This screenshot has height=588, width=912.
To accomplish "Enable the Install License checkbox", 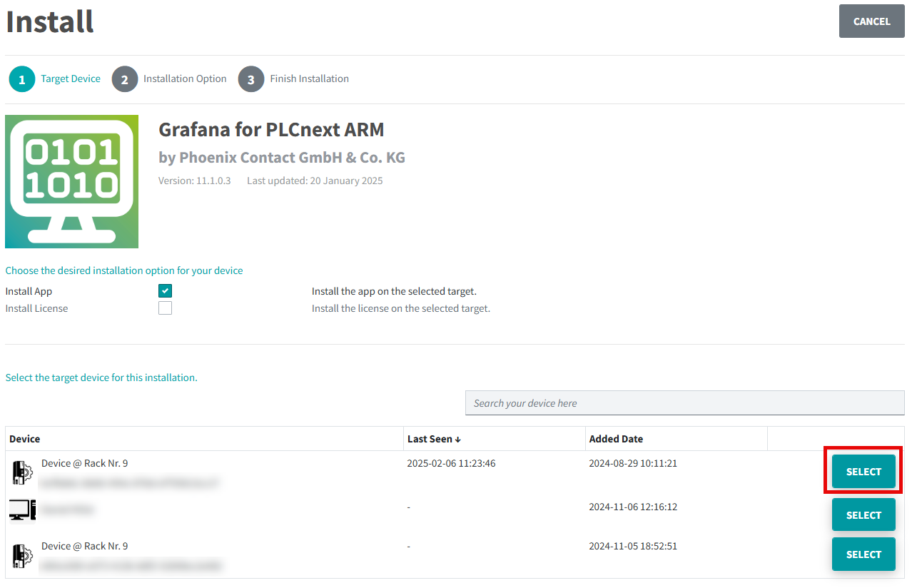I will [x=166, y=308].
